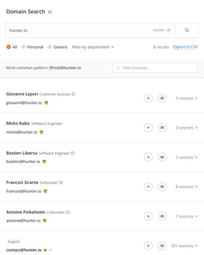Save Bastien Libersa with plus icon
Image resolution: width=204 pixels, height=255 pixels.
(148, 157)
